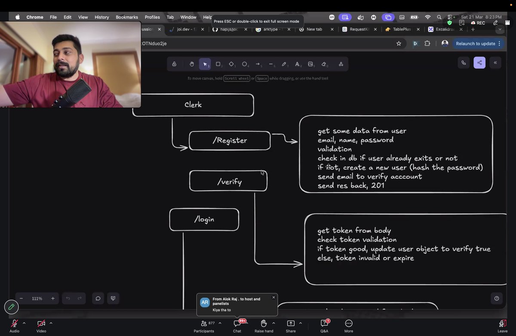Open audio device options chevron
Viewport: 516px width, 336px height.
[24, 323]
